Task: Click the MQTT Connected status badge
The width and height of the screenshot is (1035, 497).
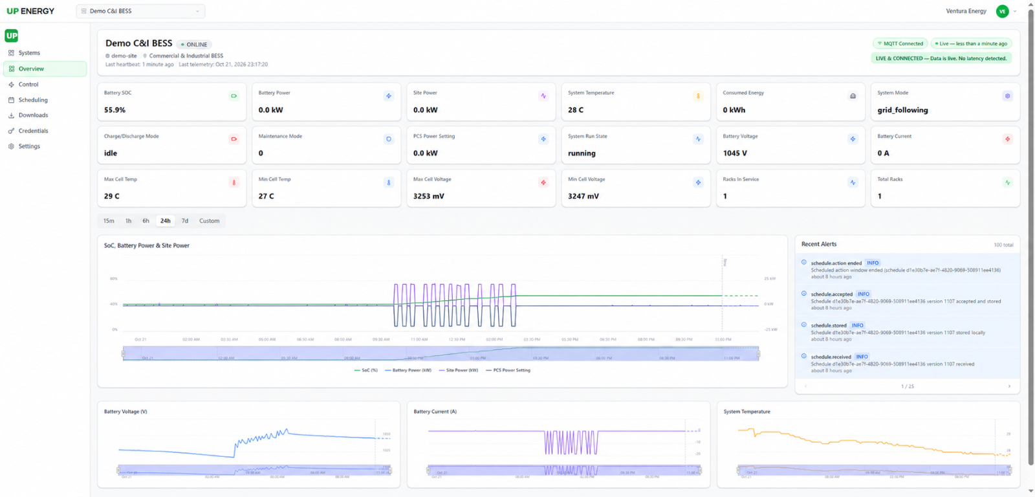Action: point(900,43)
